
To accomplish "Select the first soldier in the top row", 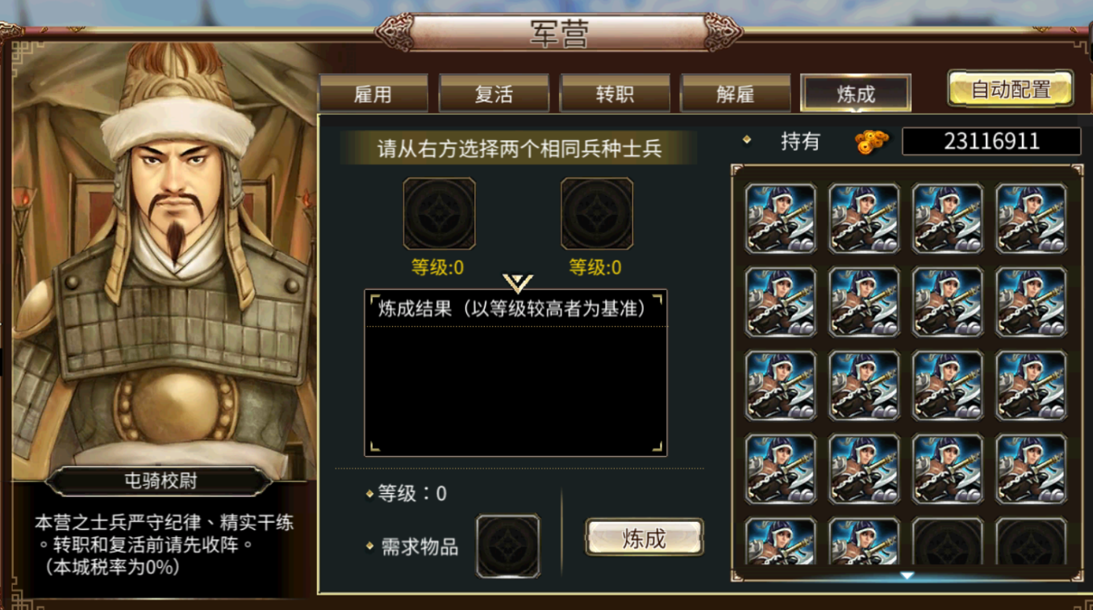I will coord(781,219).
